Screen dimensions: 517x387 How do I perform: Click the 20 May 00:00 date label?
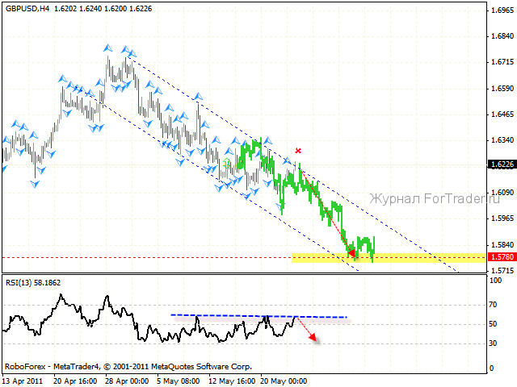click(284, 381)
